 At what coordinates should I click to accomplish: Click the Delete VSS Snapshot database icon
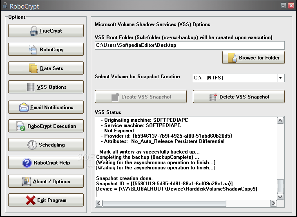pos(213,97)
